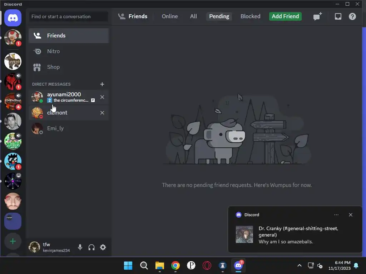366x274 pixels.
Task: Open the Toad avatar server
Action: pyautogui.click(x=13, y=38)
